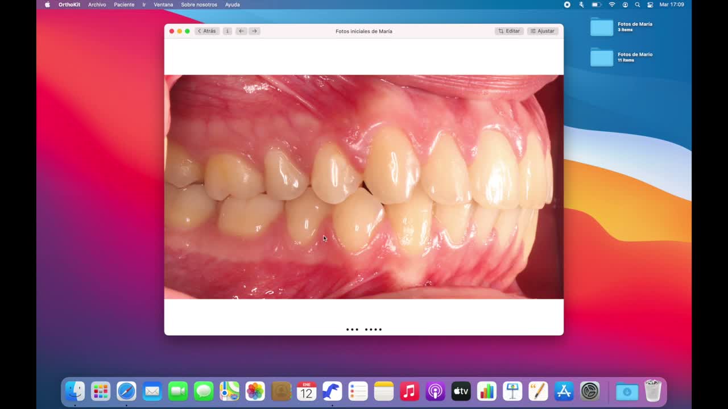The height and width of the screenshot is (409, 728).
Task: Open Messages in the dock
Action: pyautogui.click(x=204, y=391)
